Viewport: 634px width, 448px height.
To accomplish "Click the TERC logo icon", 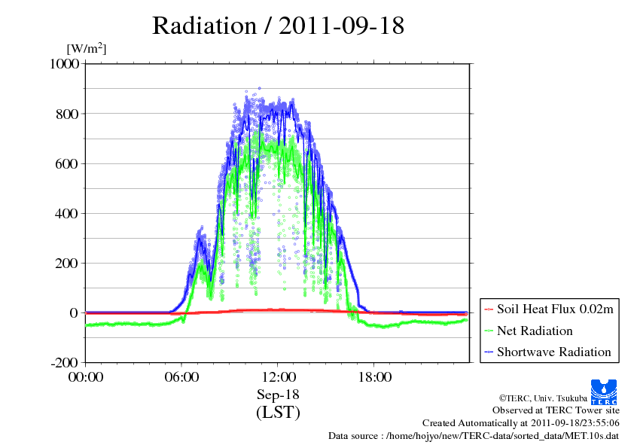I will (604, 392).
